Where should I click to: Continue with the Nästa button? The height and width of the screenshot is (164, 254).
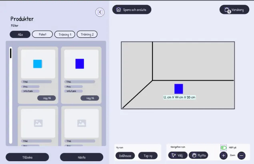coord(82,157)
